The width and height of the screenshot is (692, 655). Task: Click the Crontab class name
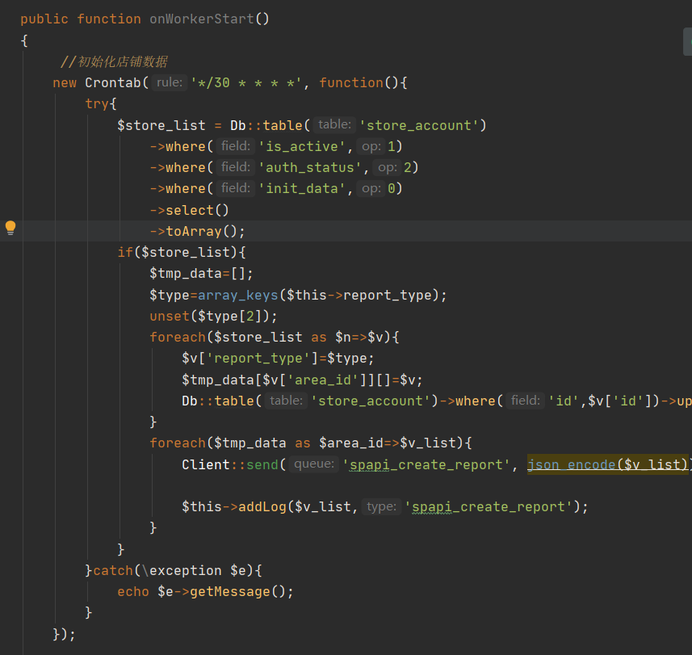click(112, 82)
